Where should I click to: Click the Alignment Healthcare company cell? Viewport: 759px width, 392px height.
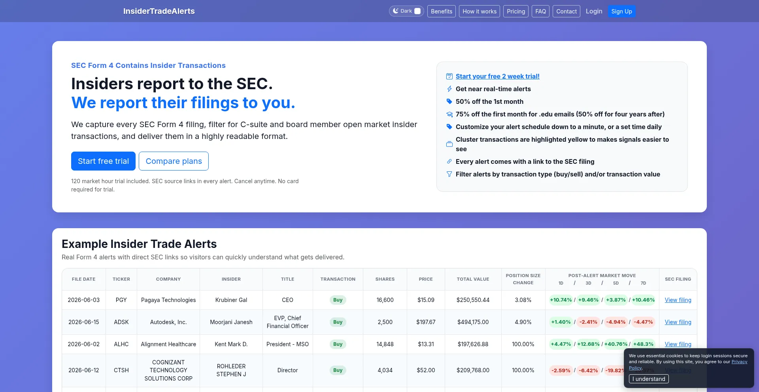click(168, 344)
